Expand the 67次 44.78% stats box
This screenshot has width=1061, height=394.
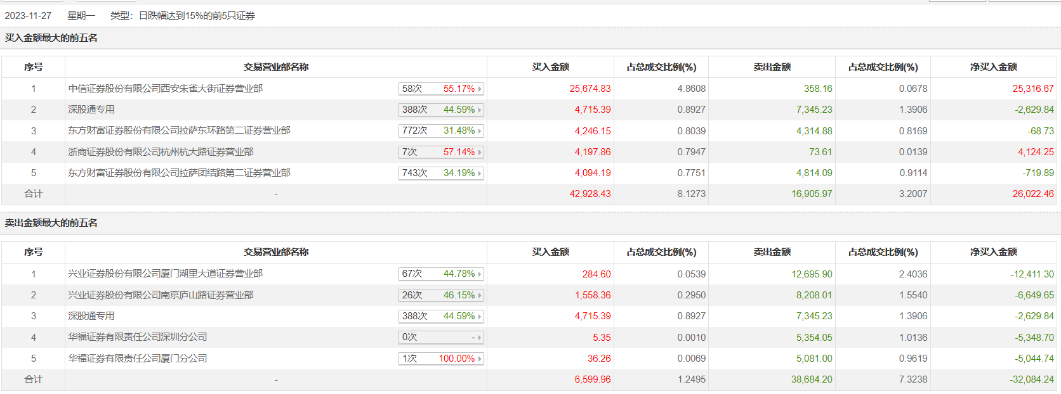click(x=441, y=274)
